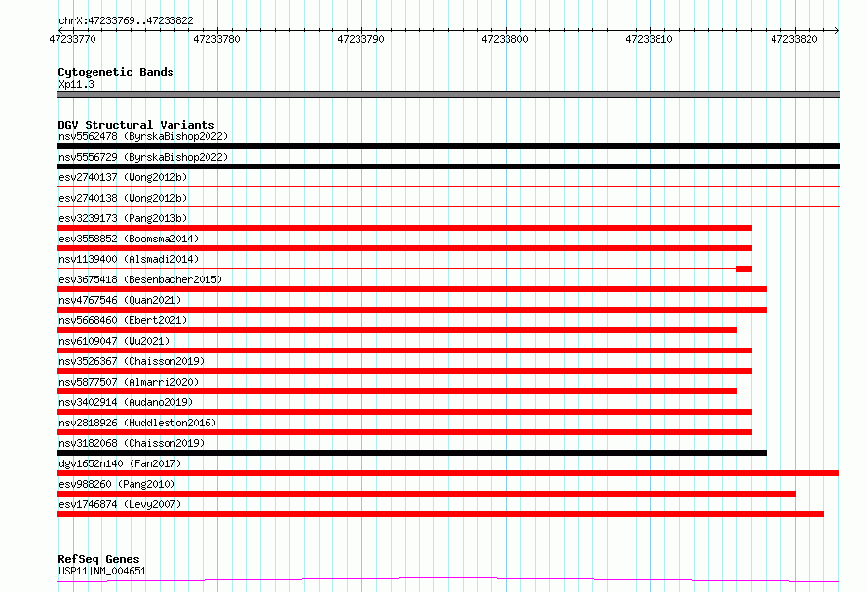Open esv2740137 (Wong2012b) variant label

tap(123, 177)
